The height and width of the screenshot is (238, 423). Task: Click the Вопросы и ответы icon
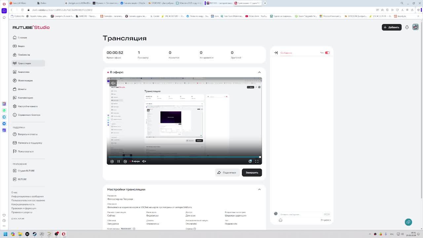pos(15,134)
